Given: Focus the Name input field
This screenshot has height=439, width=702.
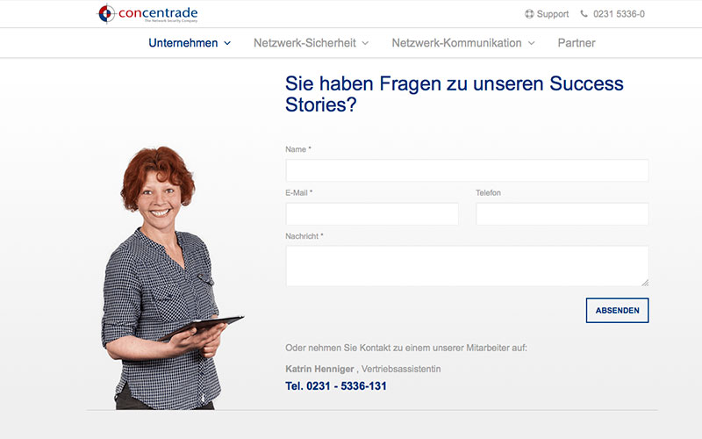Looking at the screenshot, I should point(467,170).
